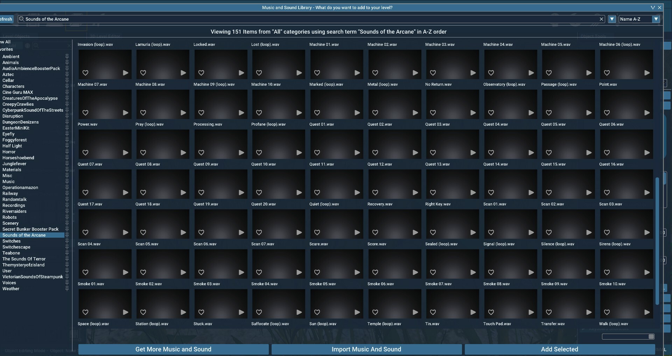Pin the Horror category with its pushpin icon
The width and height of the screenshot is (672, 356).
pyautogui.click(x=67, y=152)
